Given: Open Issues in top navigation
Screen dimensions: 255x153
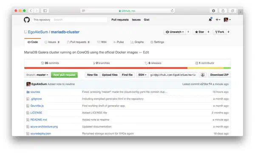Looking at the screenshot, I should pos(136,19).
